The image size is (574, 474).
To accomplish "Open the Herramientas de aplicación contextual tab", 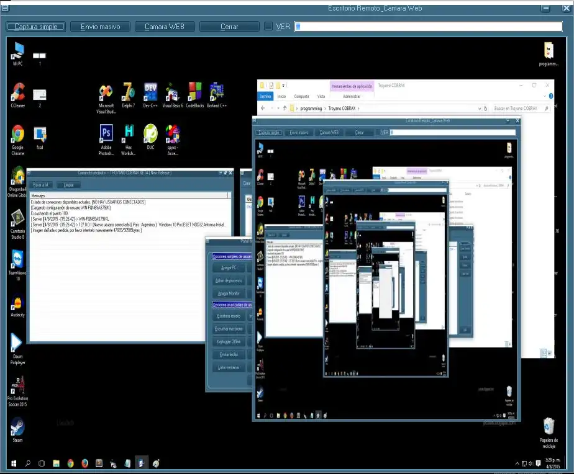I will click(x=352, y=86).
